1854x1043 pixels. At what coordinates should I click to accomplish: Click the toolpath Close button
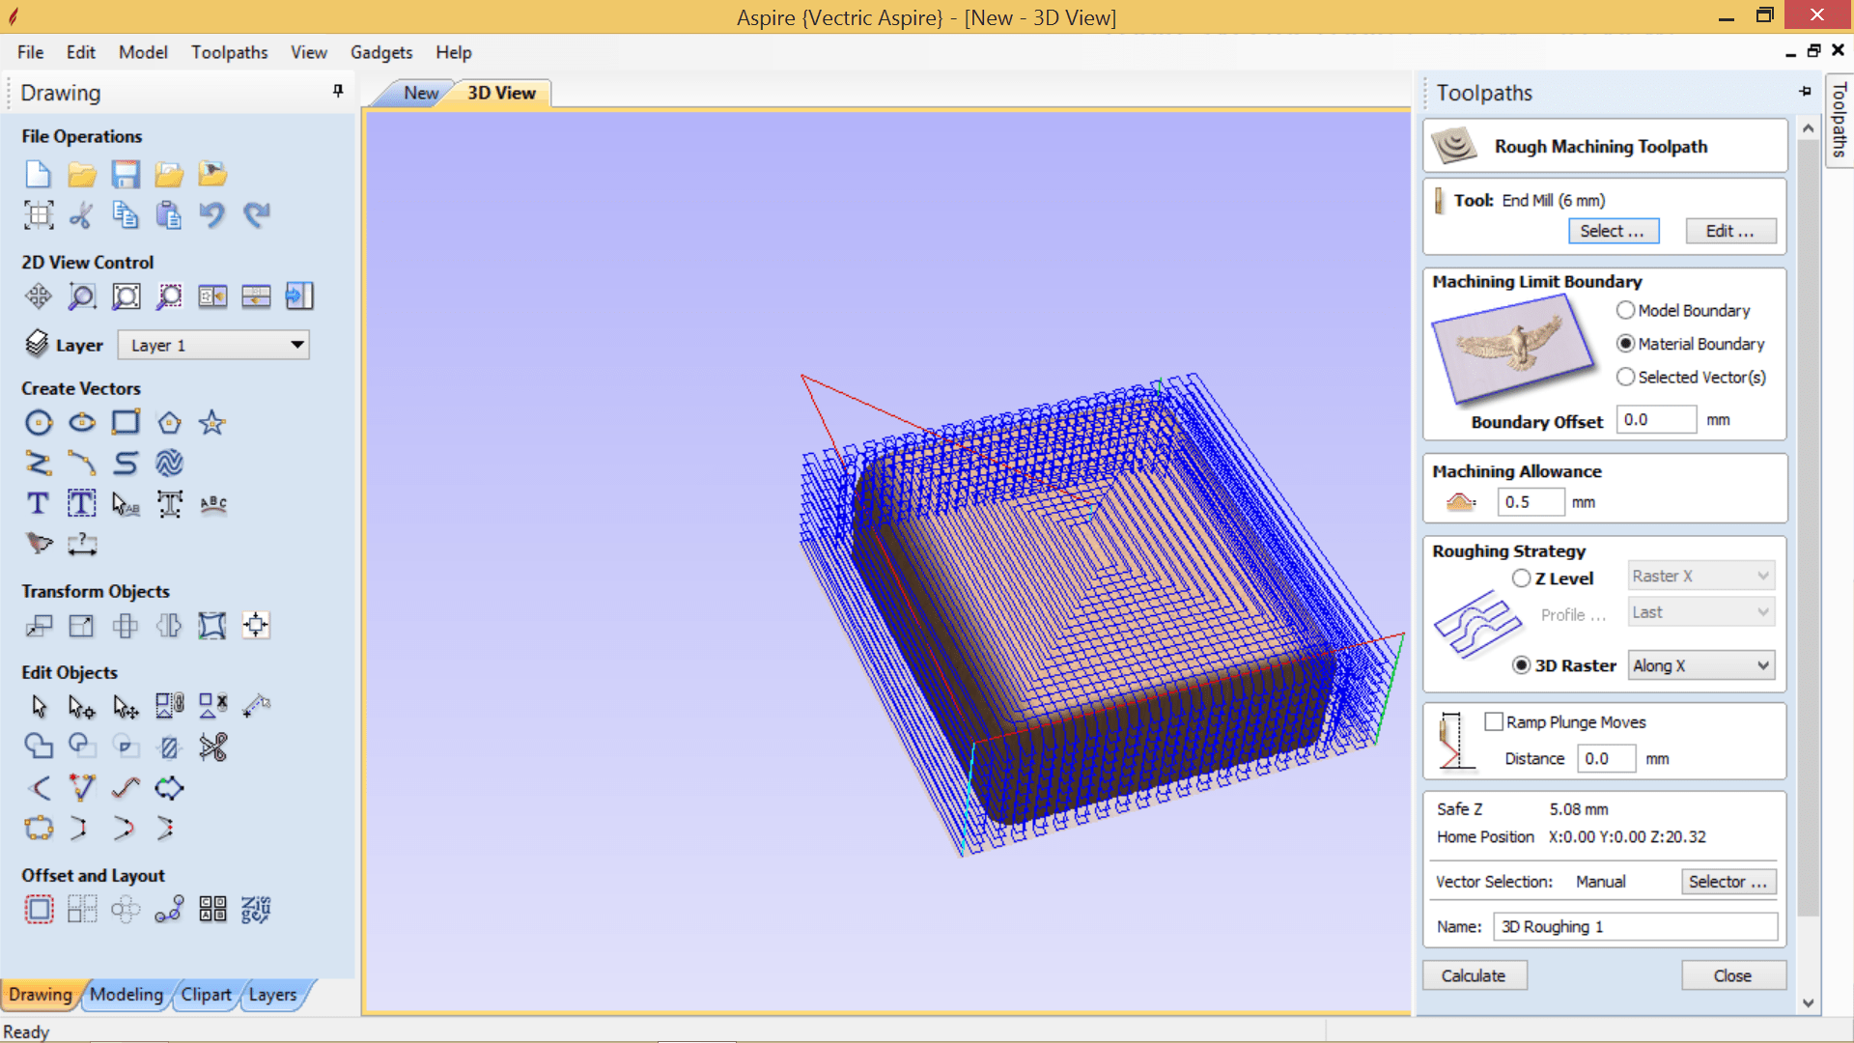pos(1733,975)
